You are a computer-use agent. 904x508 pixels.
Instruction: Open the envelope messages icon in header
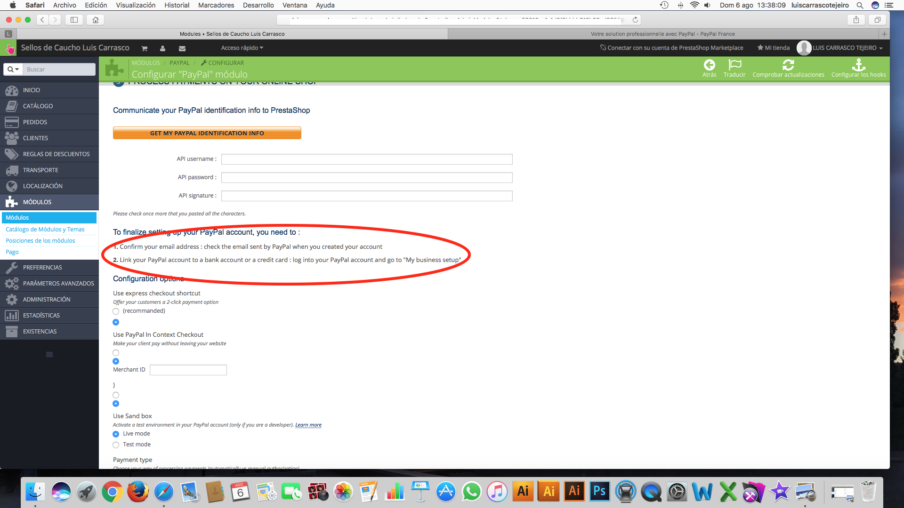coord(182,48)
